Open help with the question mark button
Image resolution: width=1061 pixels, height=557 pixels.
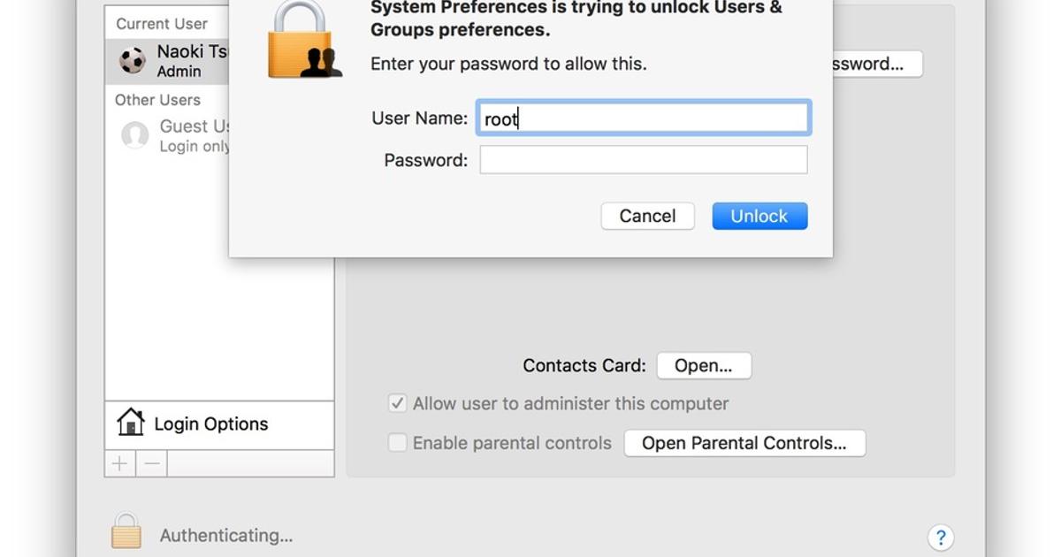pyautogui.click(x=941, y=537)
